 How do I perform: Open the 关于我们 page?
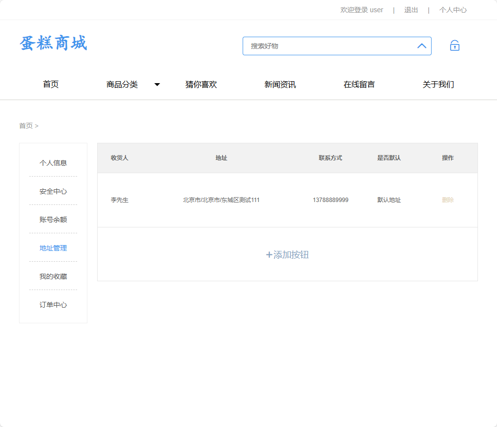pyautogui.click(x=438, y=84)
